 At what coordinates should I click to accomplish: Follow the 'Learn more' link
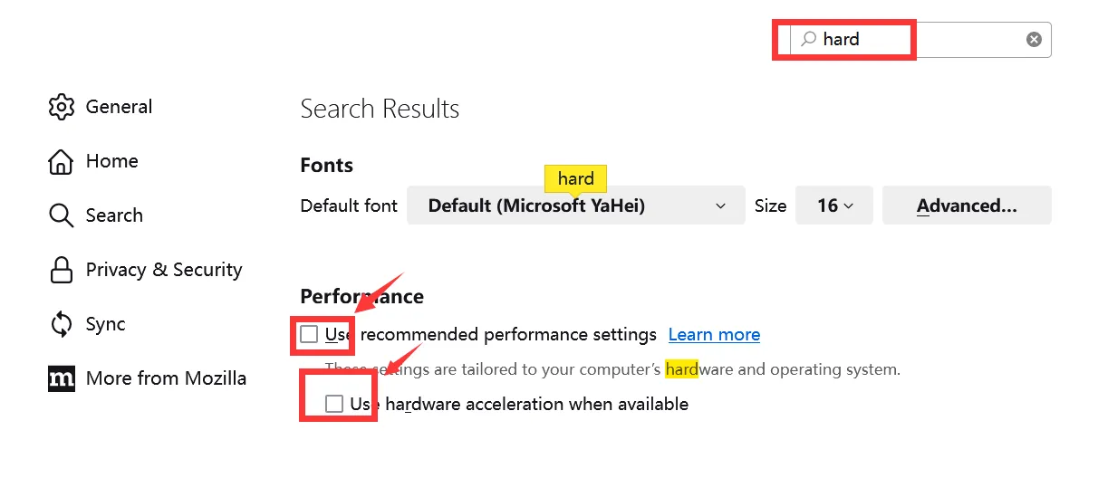[714, 335]
